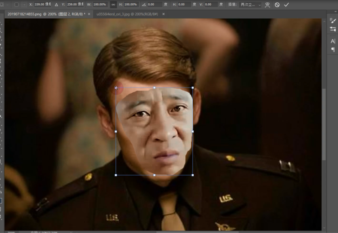Viewport: 338px width, 233px height.
Task: Switch to warp mode icon in options bar
Action: coord(267,5)
